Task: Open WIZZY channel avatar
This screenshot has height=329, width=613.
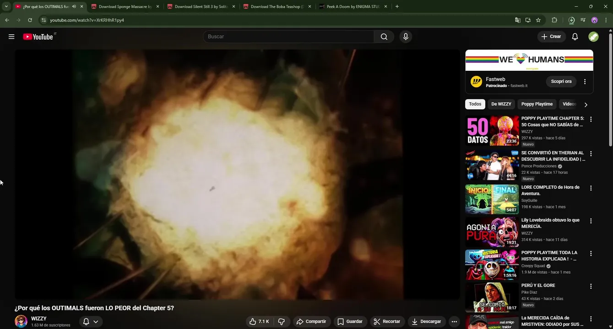Action: (x=21, y=321)
